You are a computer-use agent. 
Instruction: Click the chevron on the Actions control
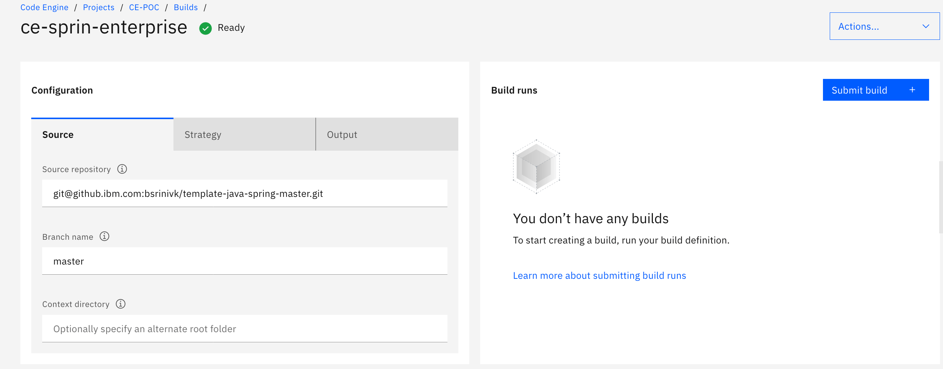point(926,26)
